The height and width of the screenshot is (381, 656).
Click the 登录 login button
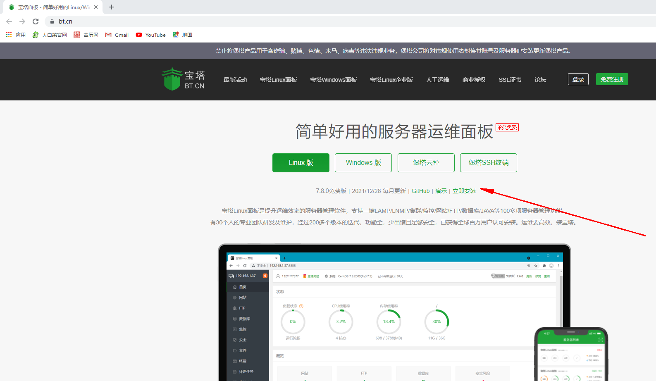click(578, 79)
